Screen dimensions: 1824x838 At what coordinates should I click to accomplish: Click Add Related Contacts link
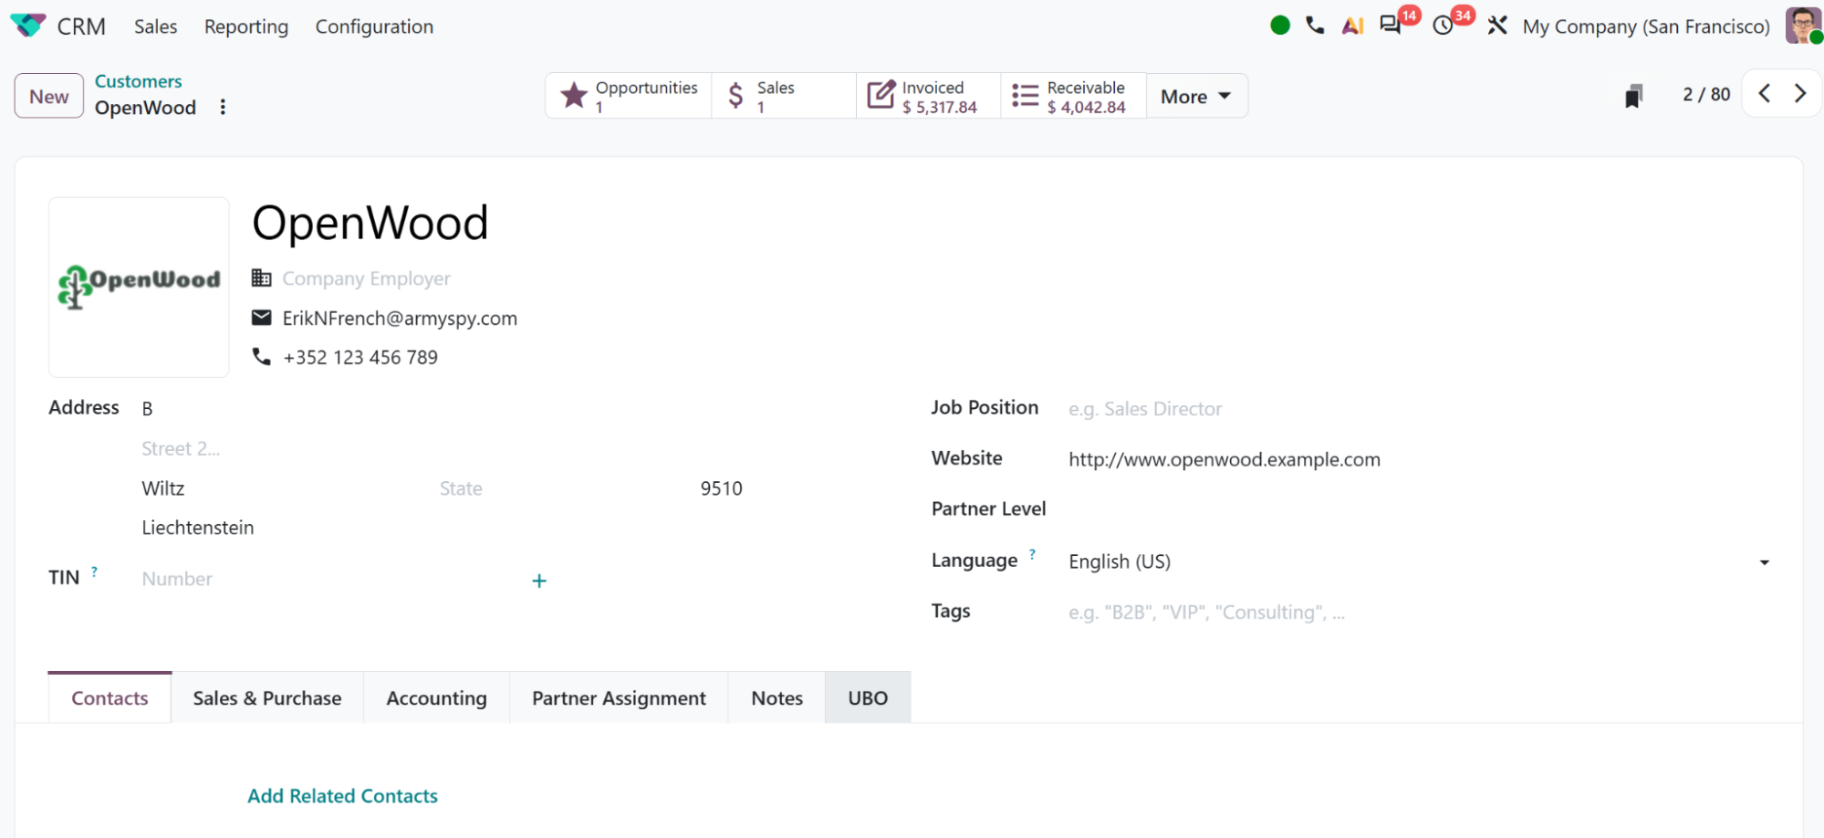342,795
